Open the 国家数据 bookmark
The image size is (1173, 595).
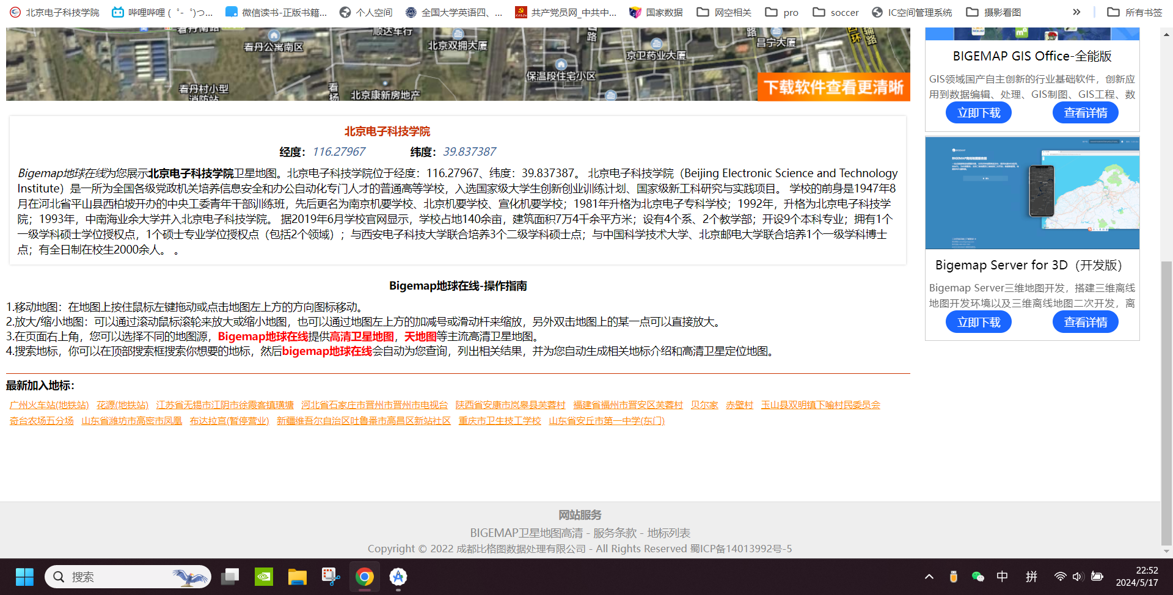point(656,12)
